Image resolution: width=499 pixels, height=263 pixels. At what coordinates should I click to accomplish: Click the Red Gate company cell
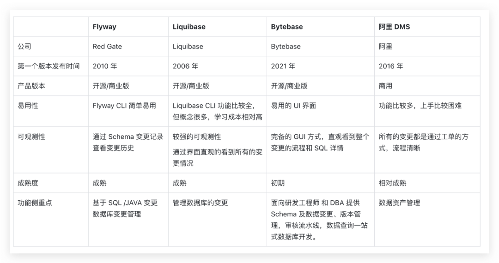click(107, 47)
